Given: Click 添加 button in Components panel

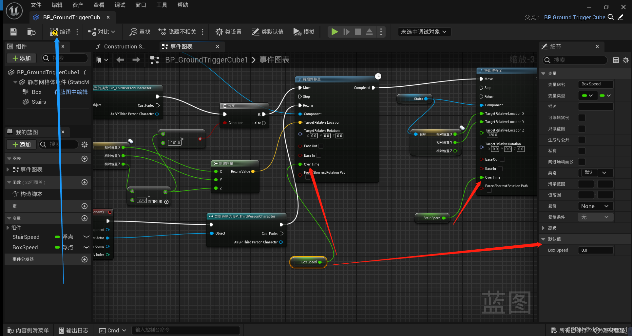Looking at the screenshot, I should coord(22,58).
